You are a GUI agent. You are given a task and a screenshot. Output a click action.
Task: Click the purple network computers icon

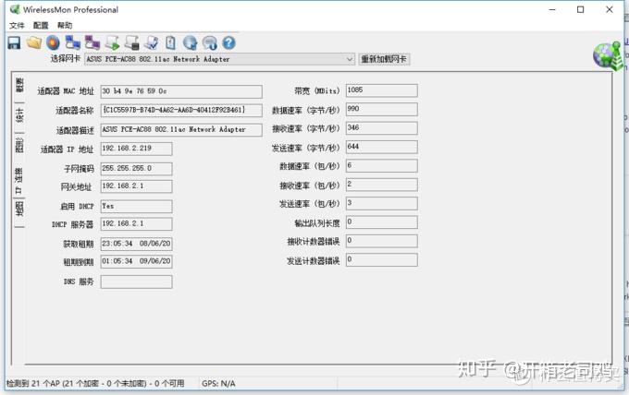click(x=92, y=42)
